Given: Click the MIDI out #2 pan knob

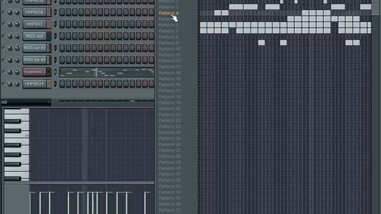Looking at the screenshot, I should pyautogui.click(x=10, y=48).
